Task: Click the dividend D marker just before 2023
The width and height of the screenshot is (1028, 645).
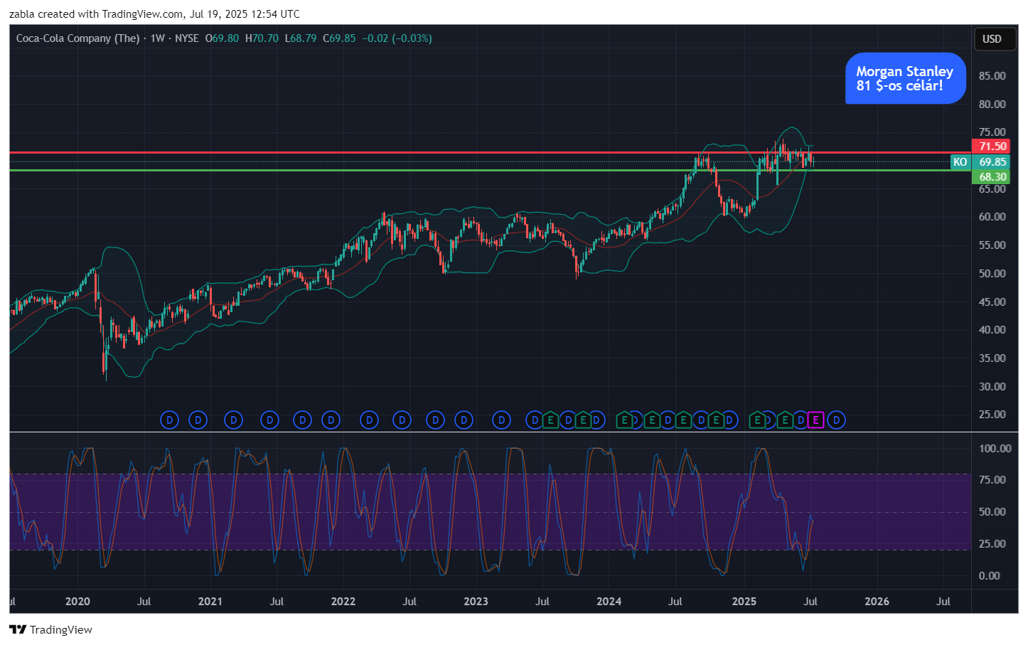Action: tap(464, 420)
